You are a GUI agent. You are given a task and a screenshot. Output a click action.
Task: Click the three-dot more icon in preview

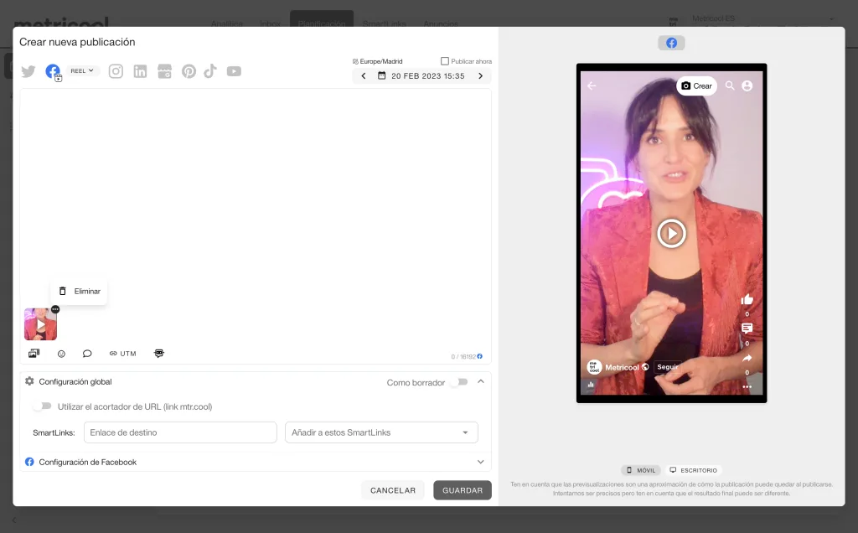747,386
